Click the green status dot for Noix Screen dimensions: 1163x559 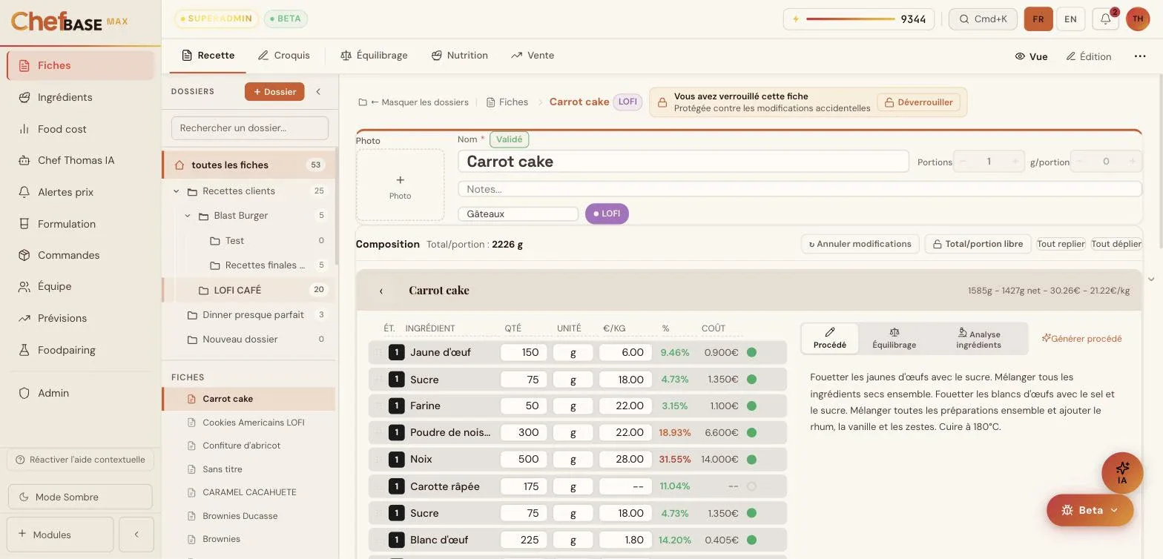tap(751, 460)
